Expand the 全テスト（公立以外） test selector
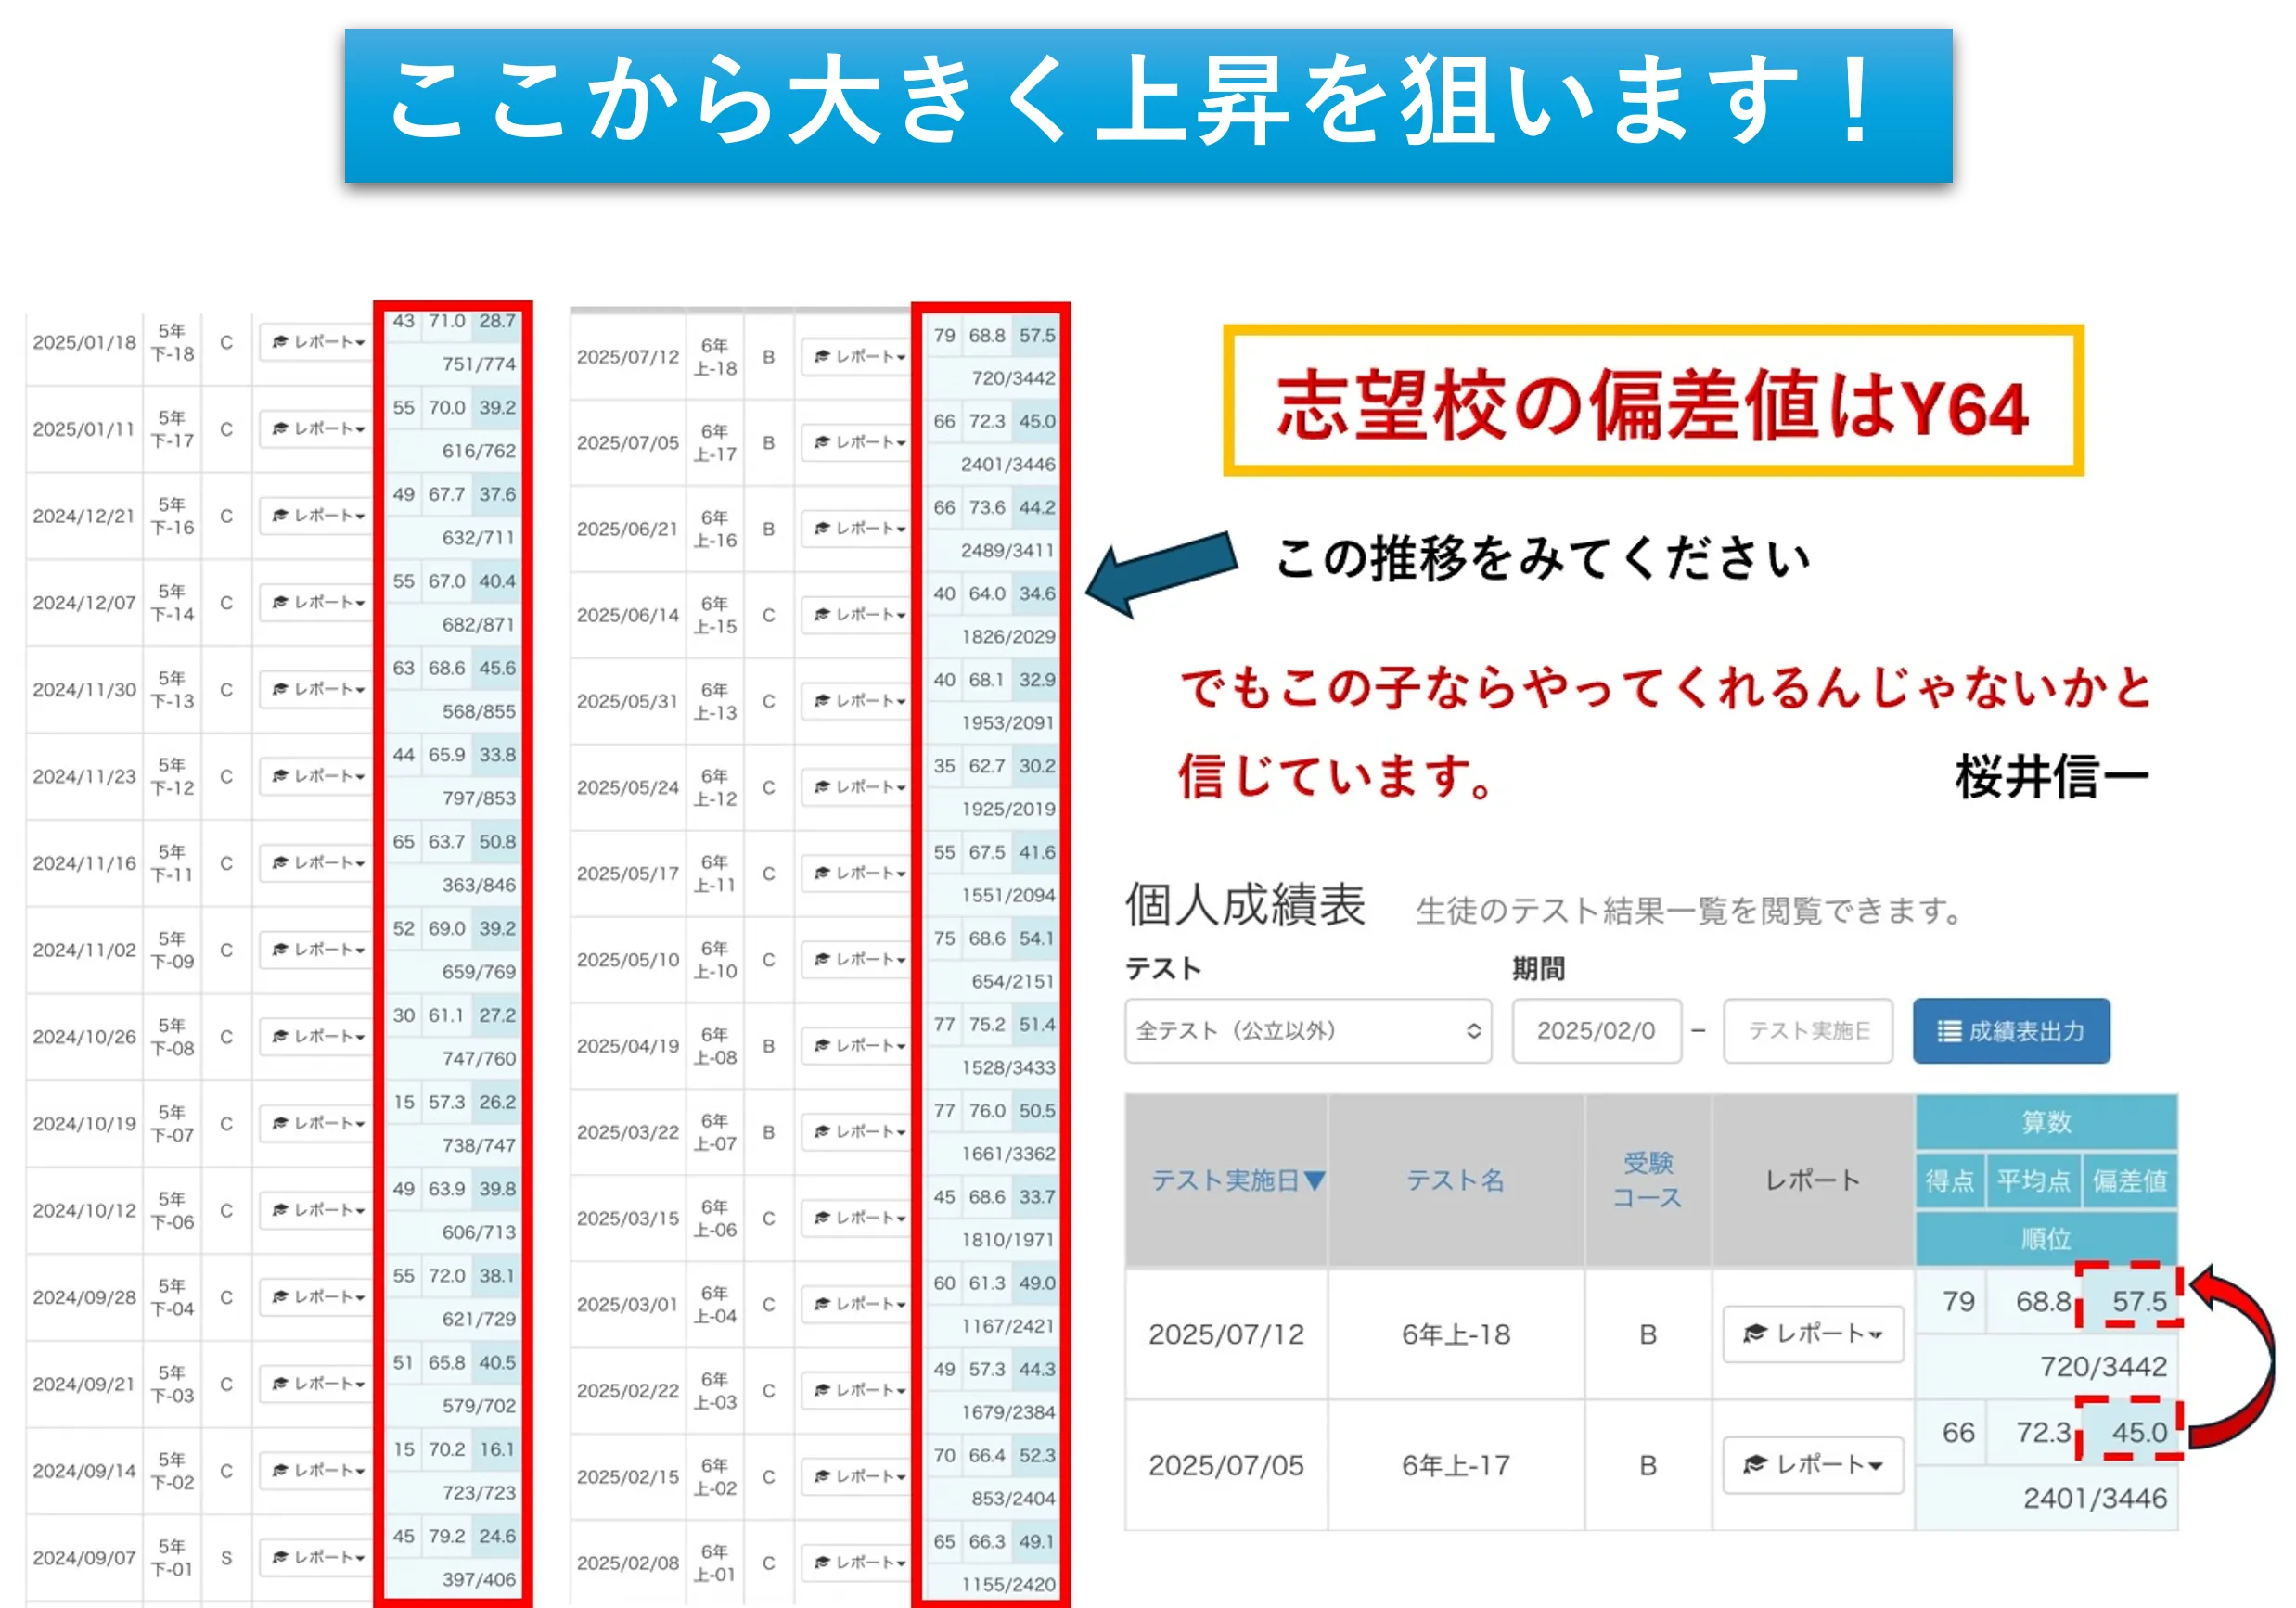 pyautogui.click(x=1307, y=1030)
